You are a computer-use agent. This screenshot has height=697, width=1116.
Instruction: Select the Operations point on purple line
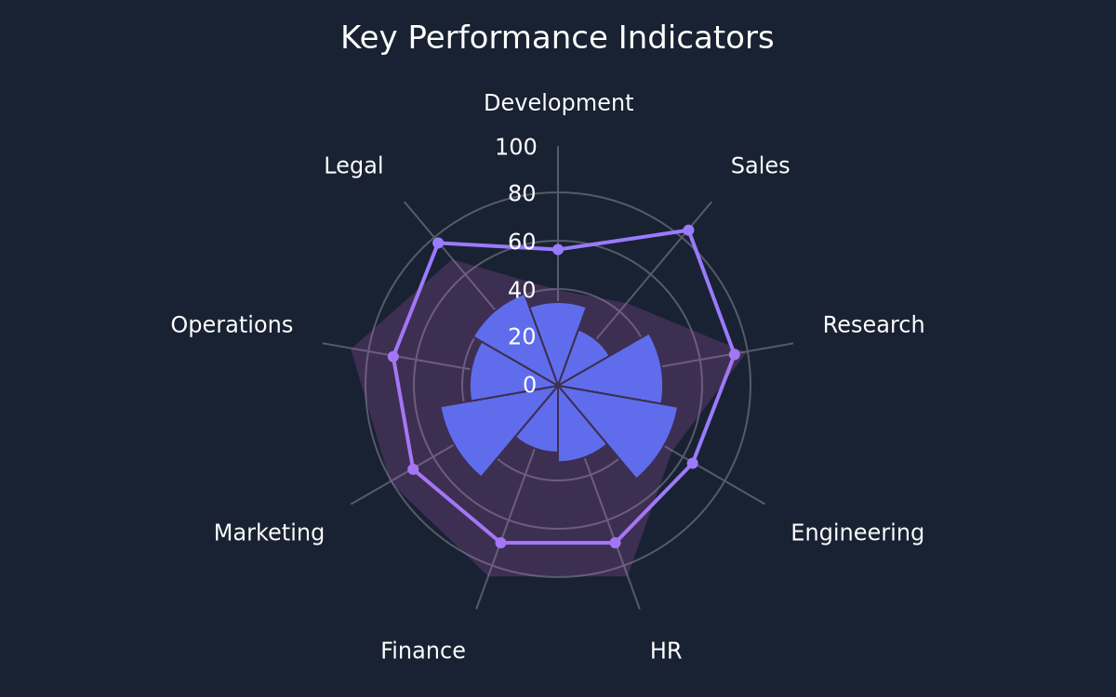(392, 356)
